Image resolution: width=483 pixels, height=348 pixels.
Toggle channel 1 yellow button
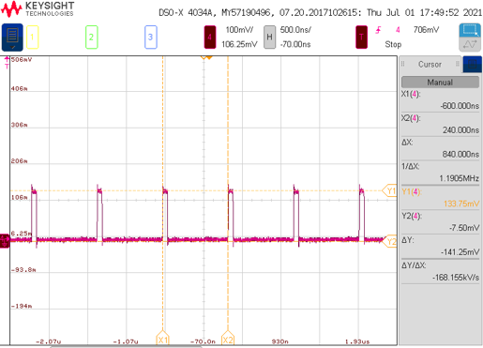[32, 38]
